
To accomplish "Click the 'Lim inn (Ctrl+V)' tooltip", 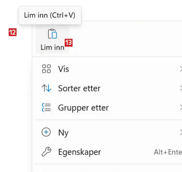I will tap(50, 15).
